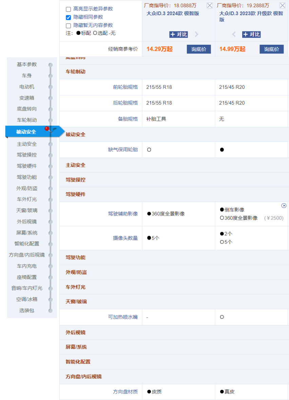This screenshot has width=289, height=400.
Task: Jump to 车外灯光 in the sidebar
Action: [27, 199]
